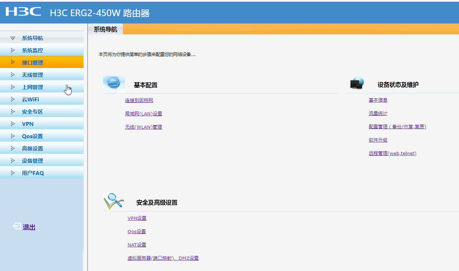Click the 设备状态及维护 section heading

pyautogui.click(x=398, y=85)
